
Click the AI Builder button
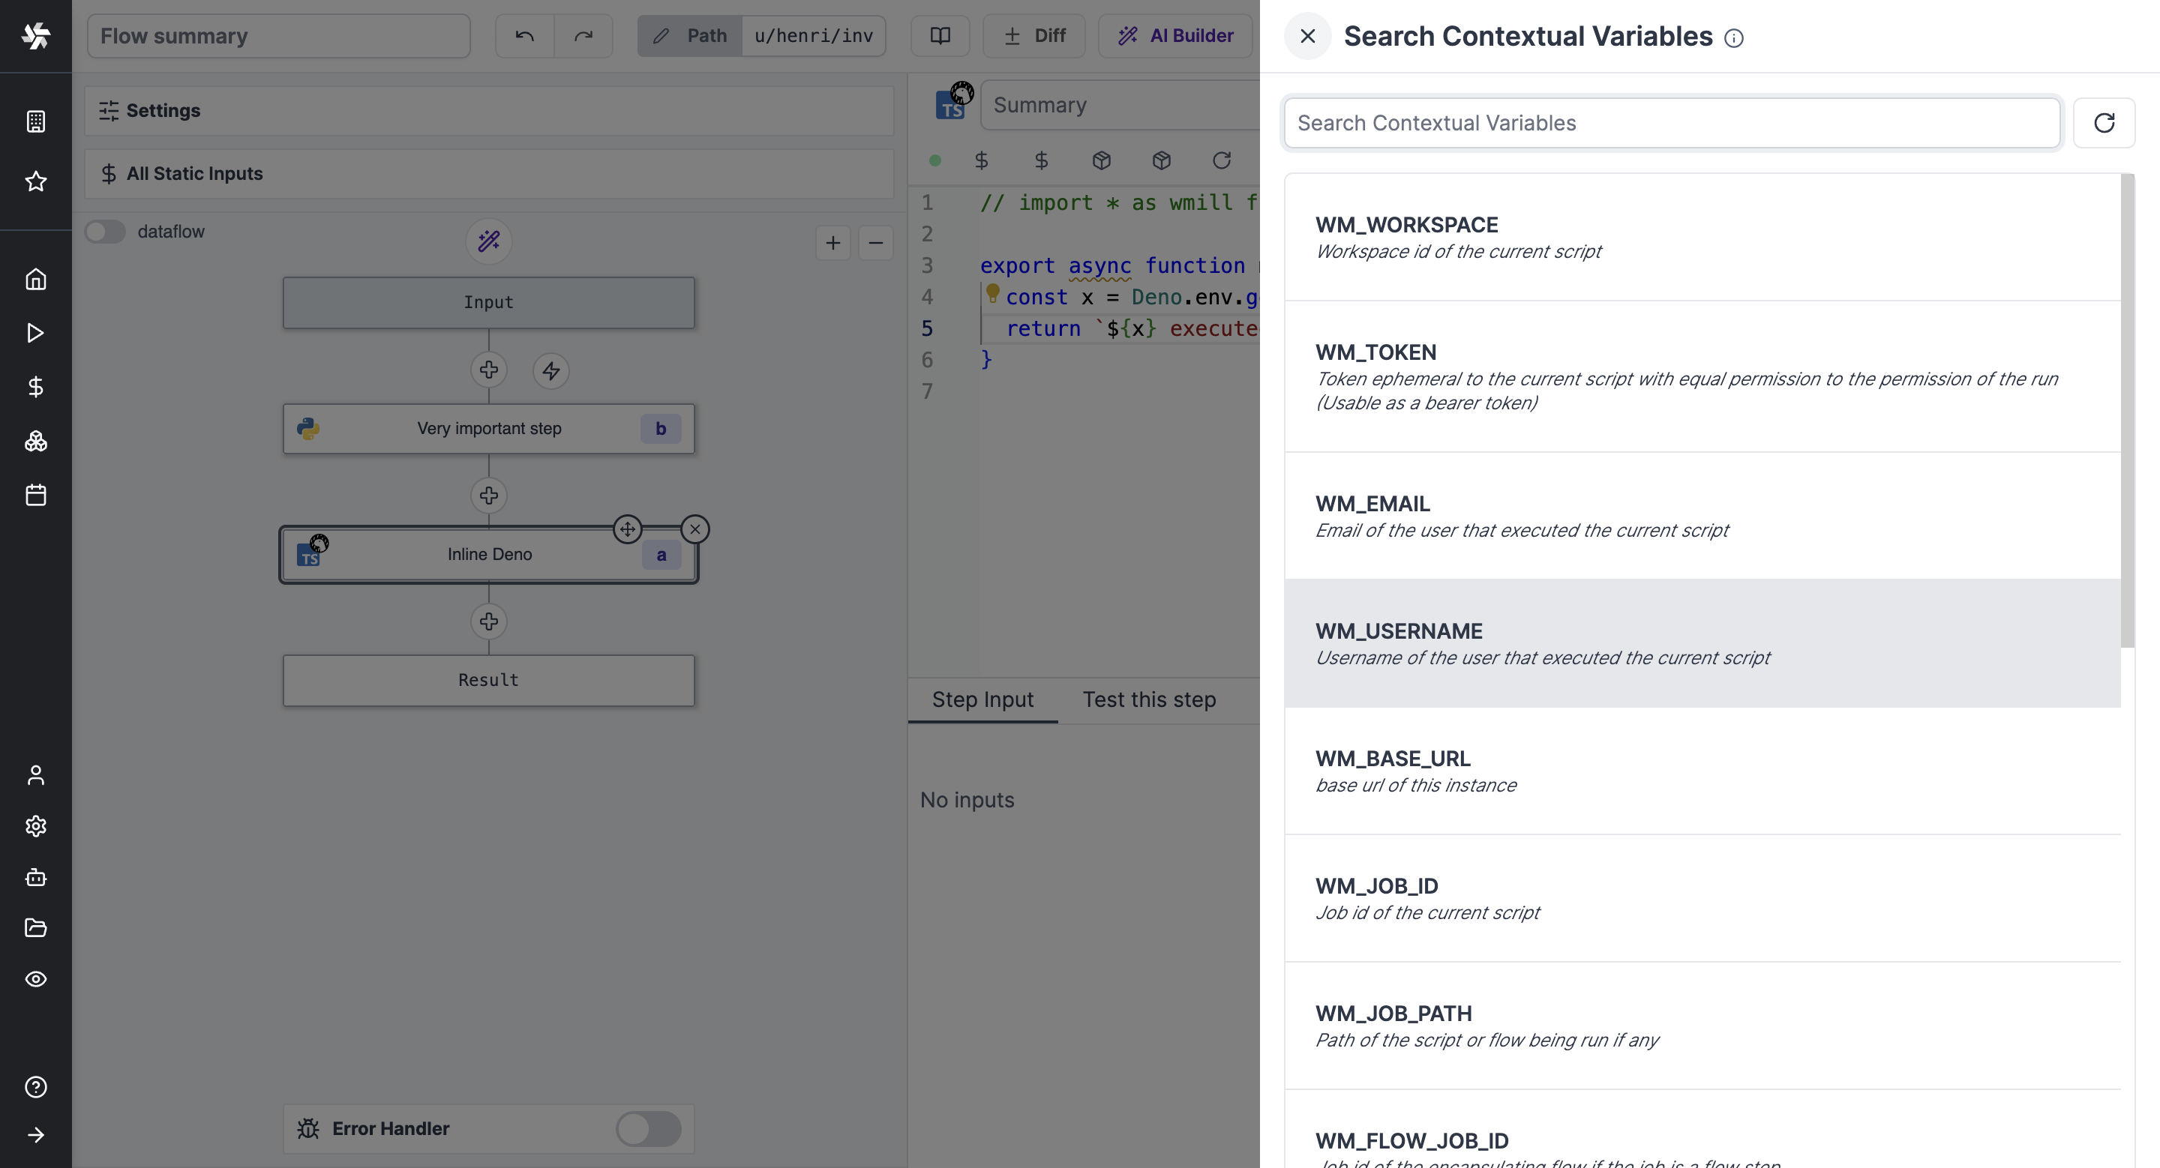1175,36
